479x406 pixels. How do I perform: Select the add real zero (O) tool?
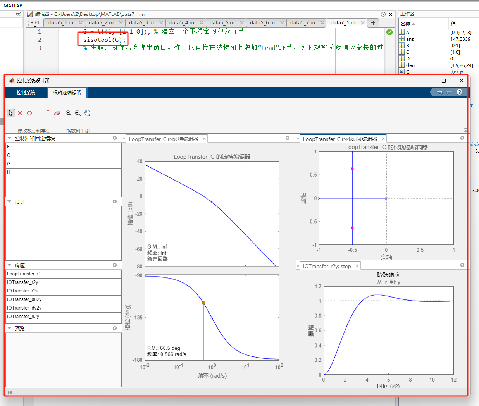[x=29, y=113]
